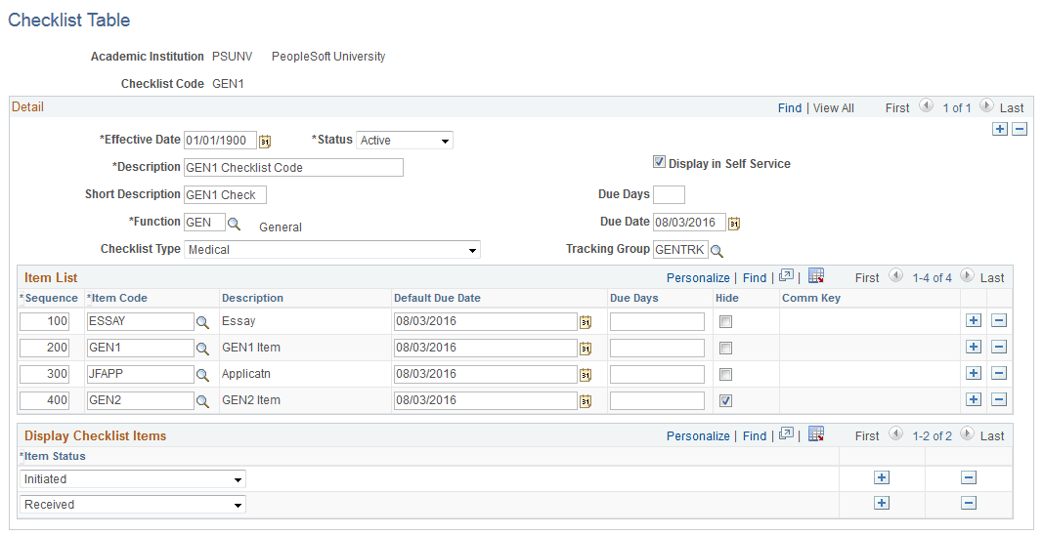Delete the sequence 300 row
Screen dimensions: 1043x536
pos(998,373)
